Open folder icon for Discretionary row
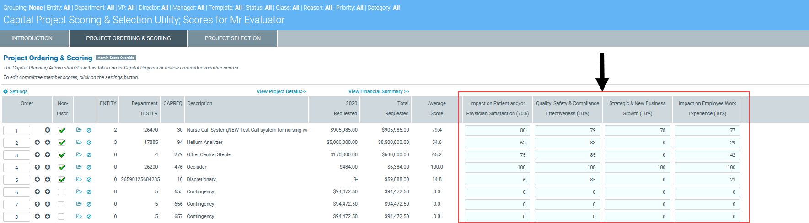Image resolution: width=809 pixels, height=223 pixels. [79, 180]
